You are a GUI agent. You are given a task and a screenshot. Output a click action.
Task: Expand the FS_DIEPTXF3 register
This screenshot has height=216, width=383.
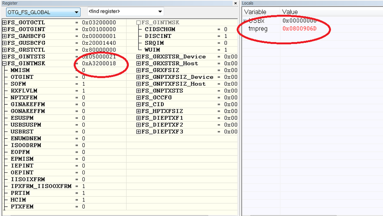point(138,132)
